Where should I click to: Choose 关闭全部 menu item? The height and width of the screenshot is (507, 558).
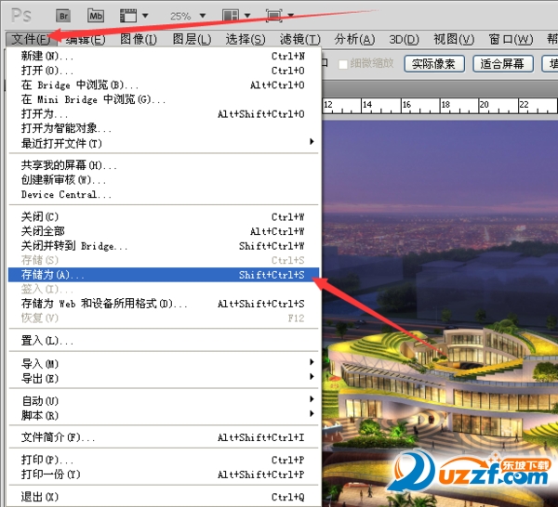click(x=164, y=231)
